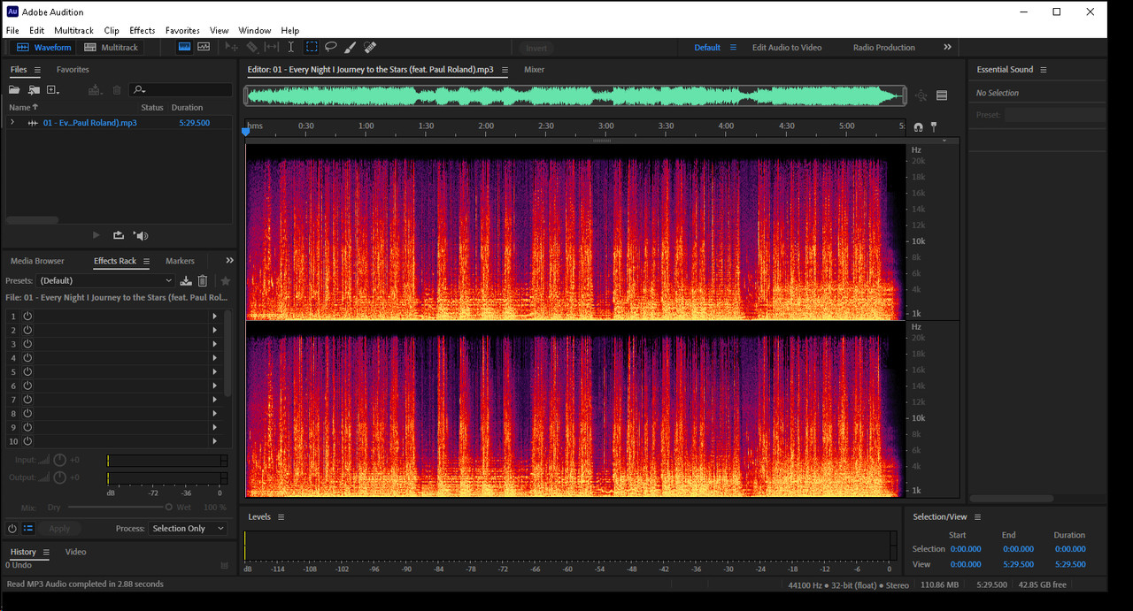This screenshot has height=611, width=1133.
Task: Save the effects rack as preset
Action: pyautogui.click(x=186, y=281)
